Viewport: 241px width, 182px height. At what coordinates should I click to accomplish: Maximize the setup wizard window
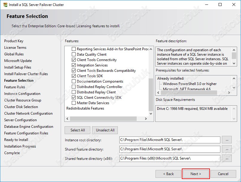220,4
